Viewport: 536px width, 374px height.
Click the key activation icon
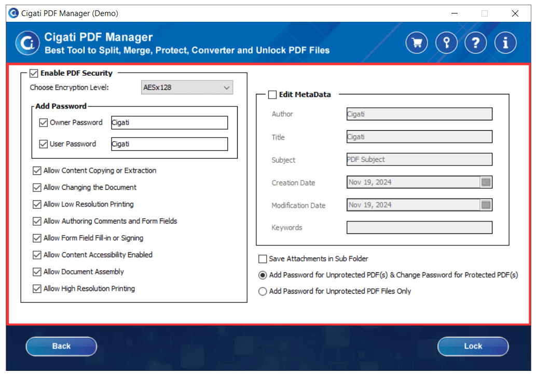point(446,43)
